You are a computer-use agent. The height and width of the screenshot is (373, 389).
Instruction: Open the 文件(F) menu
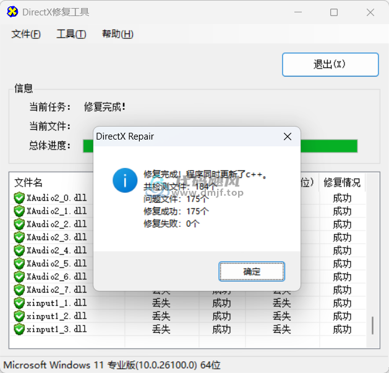point(26,34)
